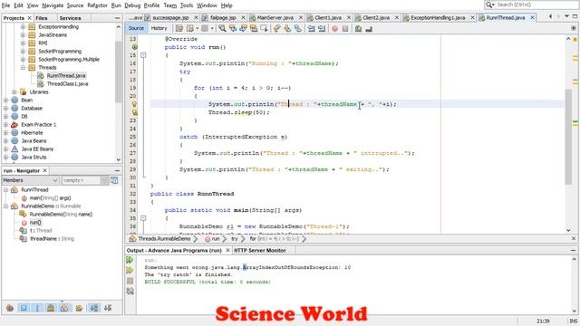
Task: Select ThreadClass1.java in Projects tree
Action: 67,84
